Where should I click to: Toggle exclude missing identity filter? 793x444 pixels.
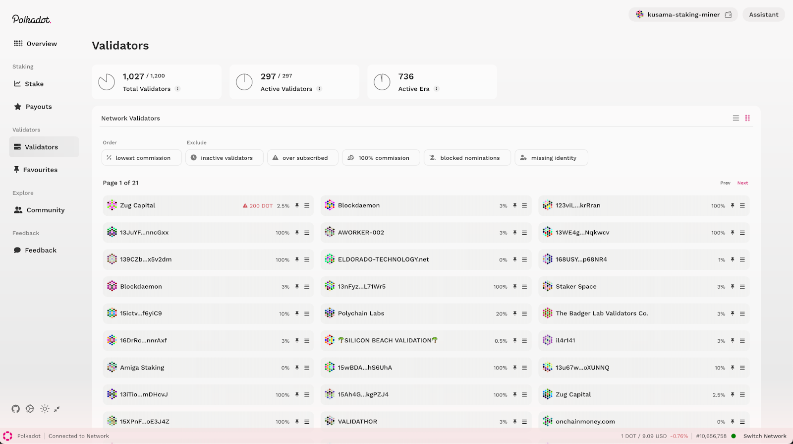pos(551,158)
